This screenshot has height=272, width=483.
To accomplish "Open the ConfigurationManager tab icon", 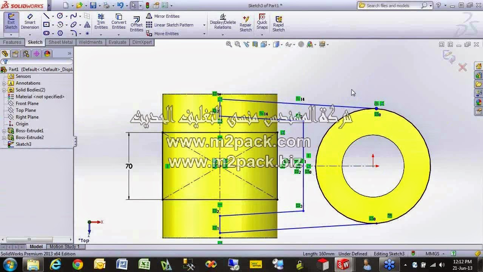I will click(26, 54).
